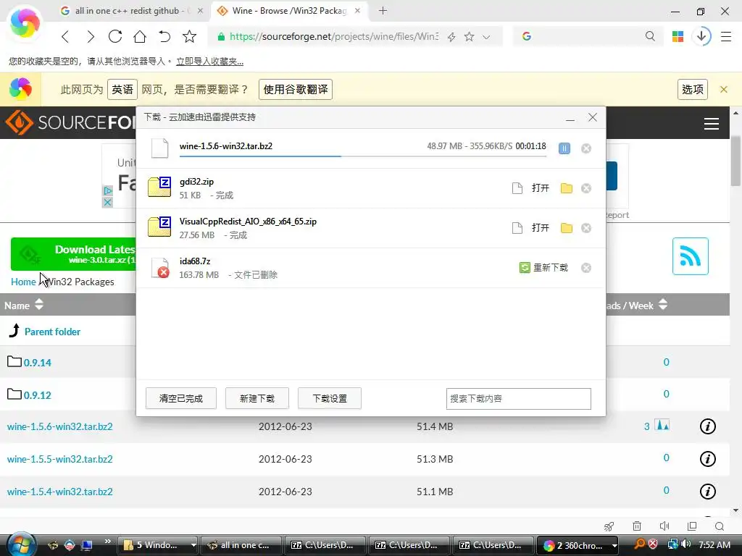Open the RSS feed icon

(x=690, y=256)
